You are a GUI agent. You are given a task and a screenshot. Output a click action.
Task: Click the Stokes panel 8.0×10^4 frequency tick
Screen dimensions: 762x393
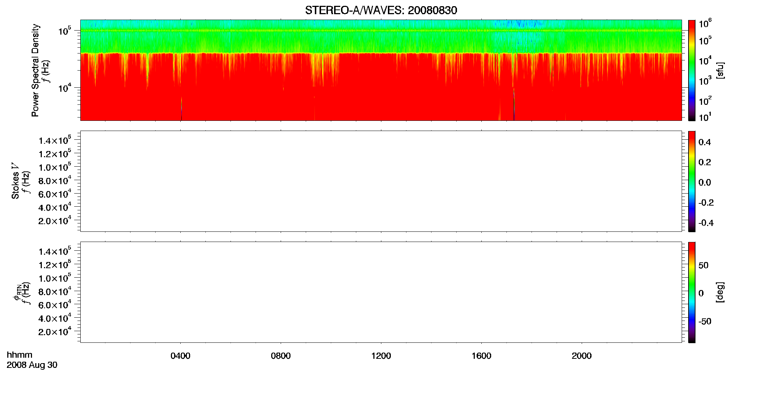[55, 180]
